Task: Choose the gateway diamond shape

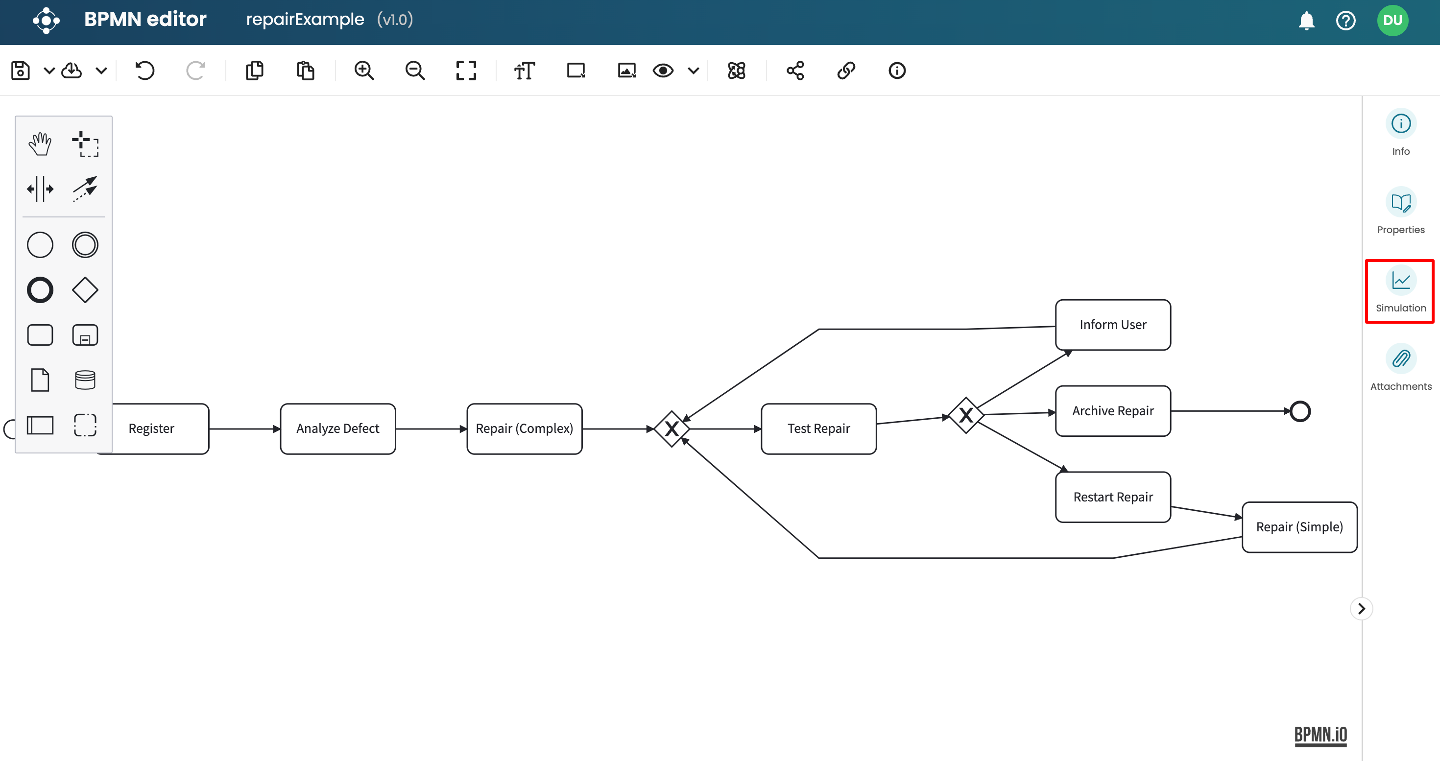Action: (85, 290)
